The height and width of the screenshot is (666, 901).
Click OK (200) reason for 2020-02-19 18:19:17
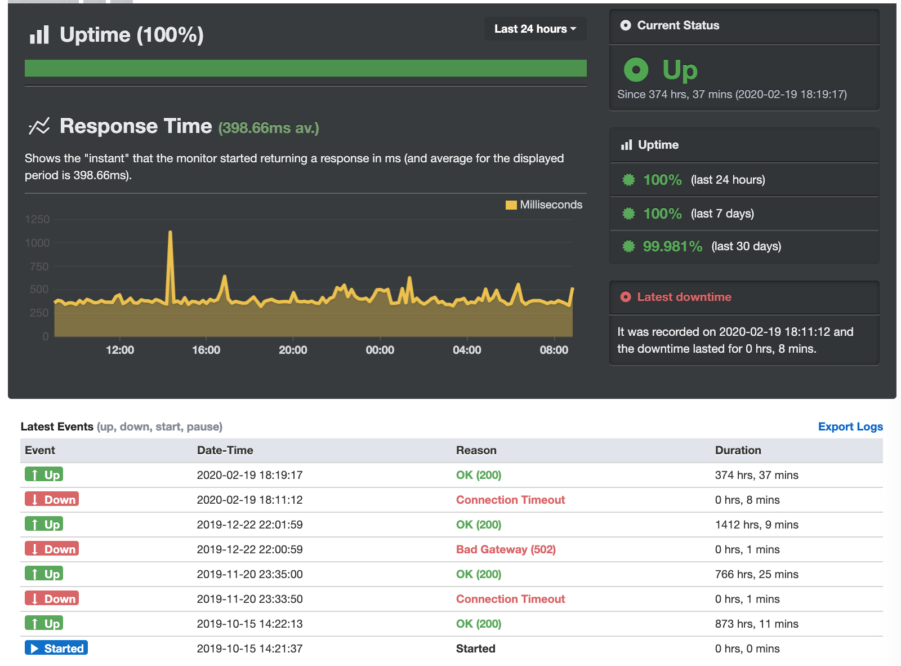pos(479,475)
